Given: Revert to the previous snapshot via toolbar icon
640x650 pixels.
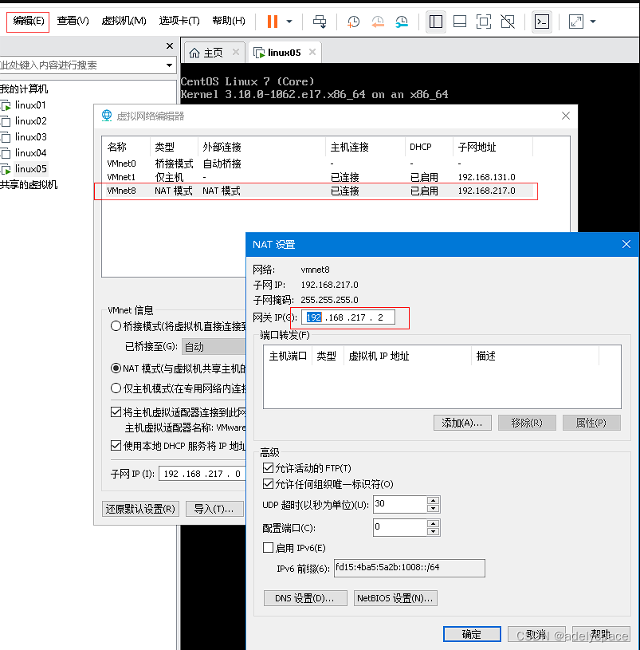Looking at the screenshot, I should point(377,22).
